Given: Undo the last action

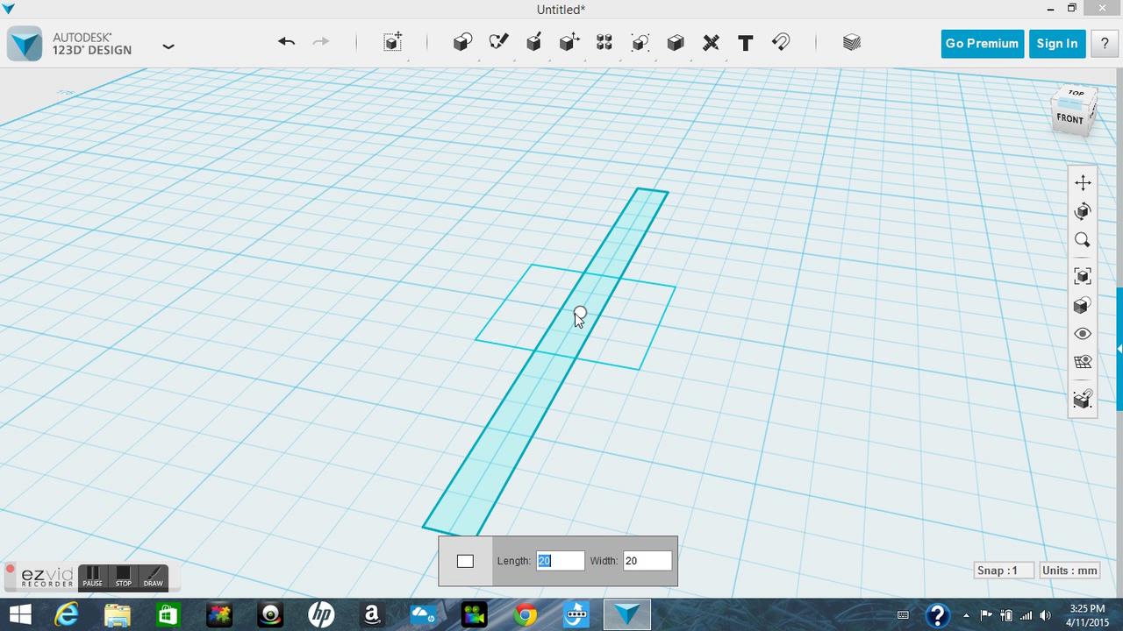Looking at the screenshot, I should click(286, 42).
